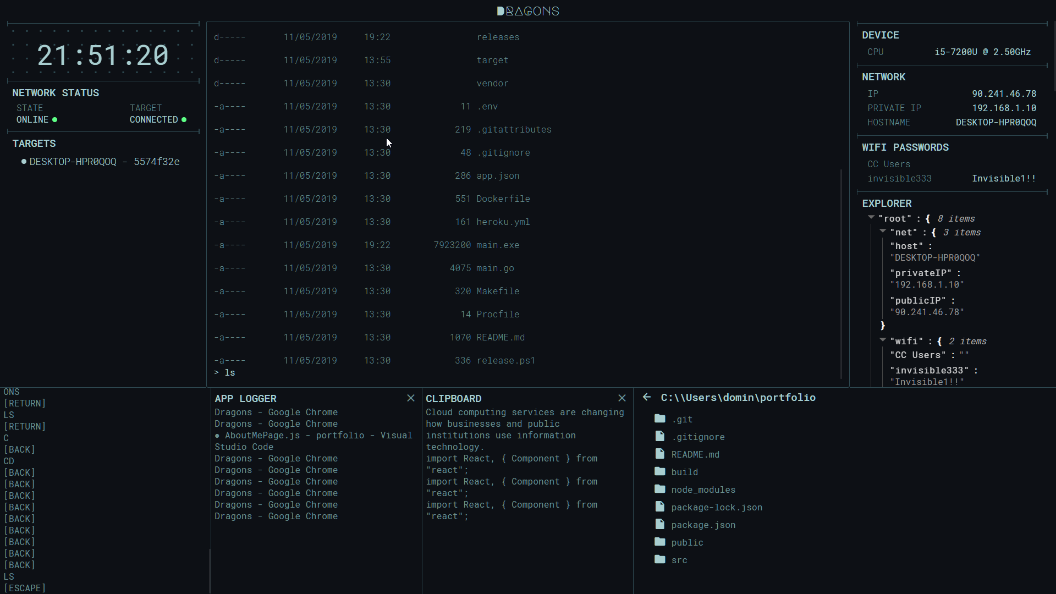
Task: Click the terminal output scrollbar
Action: (x=841, y=274)
